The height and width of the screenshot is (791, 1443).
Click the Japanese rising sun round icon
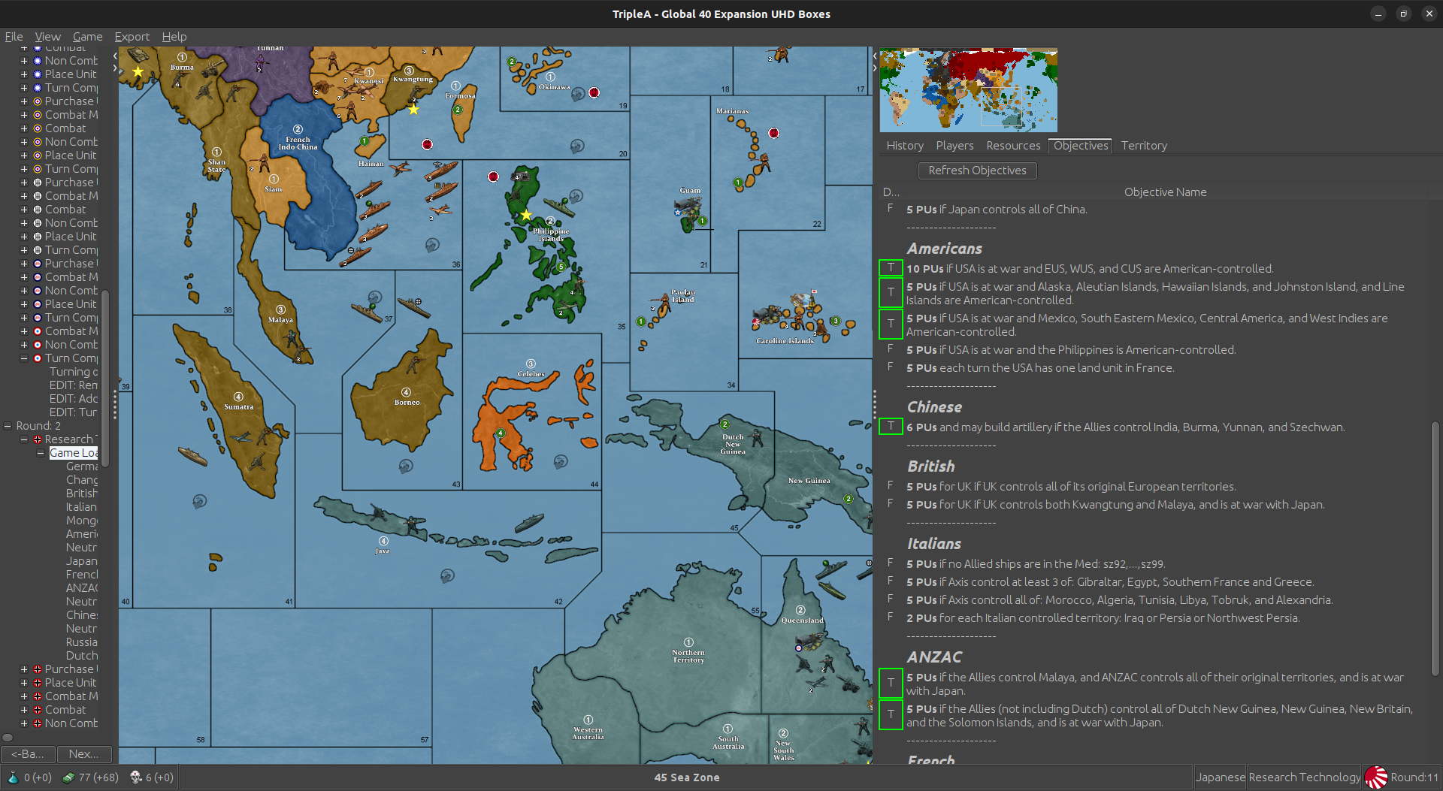pyautogui.click(x=1375, y=777)
